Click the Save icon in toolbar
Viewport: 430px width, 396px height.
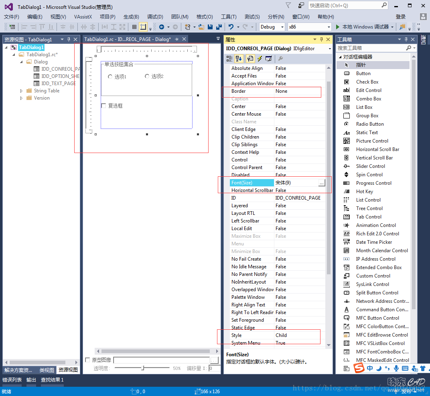[x=210, y=27]
